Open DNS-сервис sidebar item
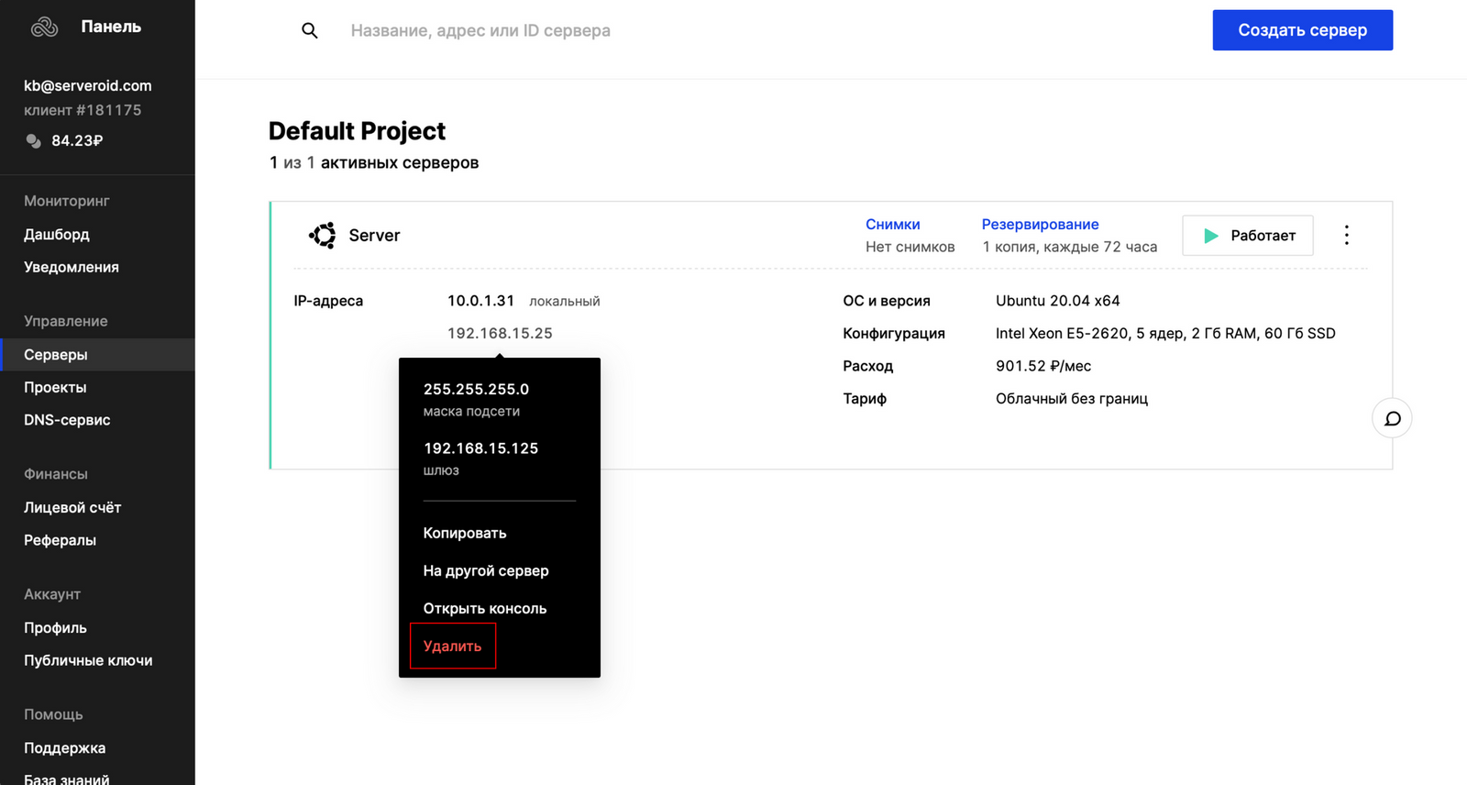The image size is (1467, 785). [67, 420]
